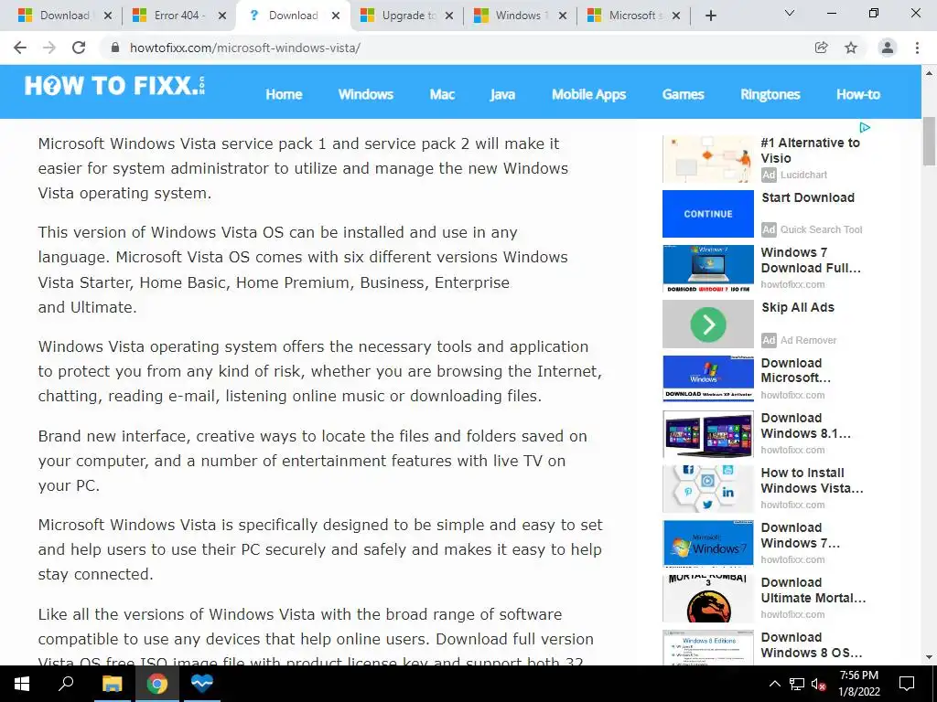The width and height of the screenshot is (937, 702).
Task: Click the muted volume tray icon
Action: coord(818,684)
